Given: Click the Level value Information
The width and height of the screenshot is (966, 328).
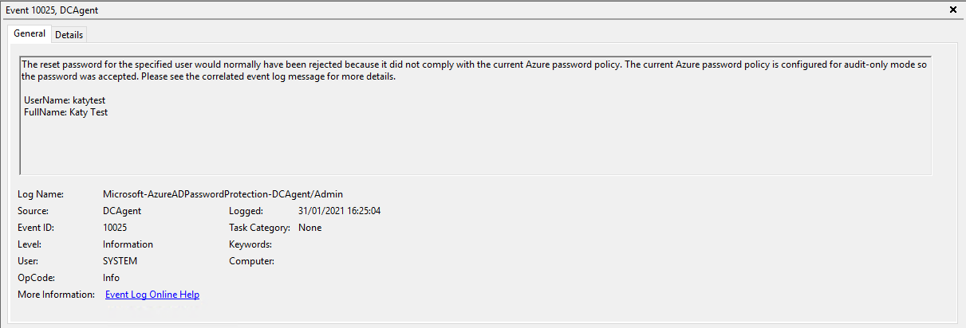Looking at the screenshot, I should [x=128, y=244].
